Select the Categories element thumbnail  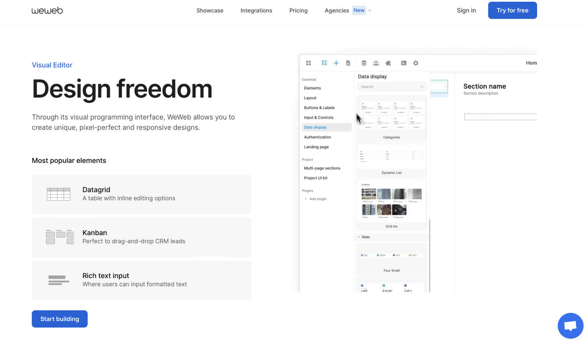(x=391, y=119)
